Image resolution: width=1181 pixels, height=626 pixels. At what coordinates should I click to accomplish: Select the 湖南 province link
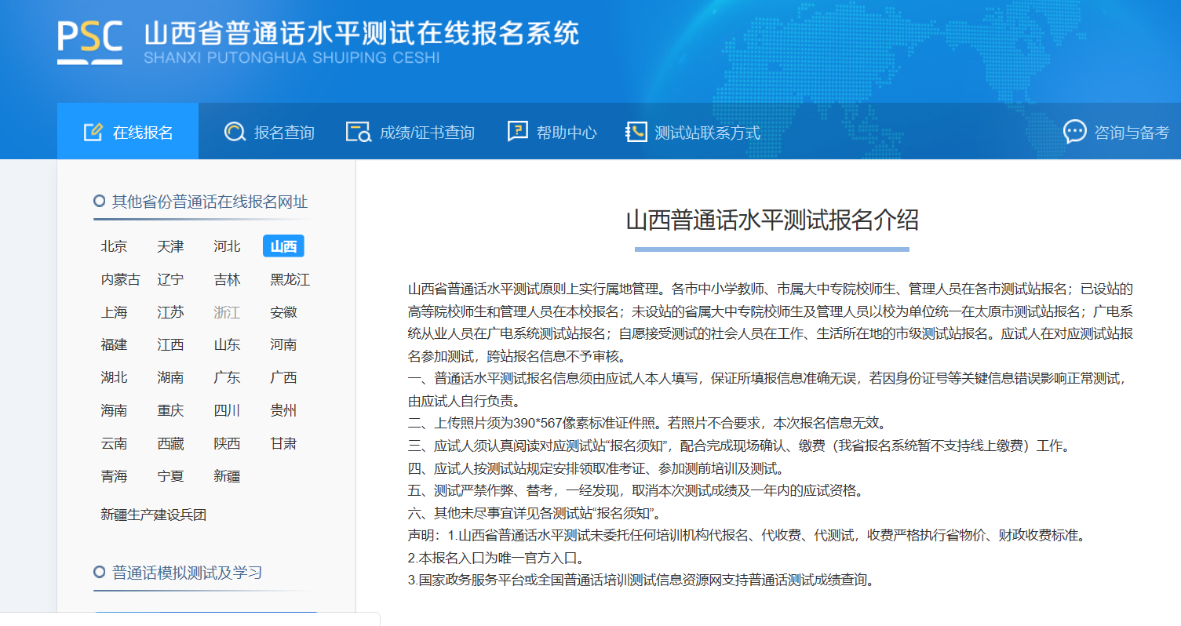(170, 377)
